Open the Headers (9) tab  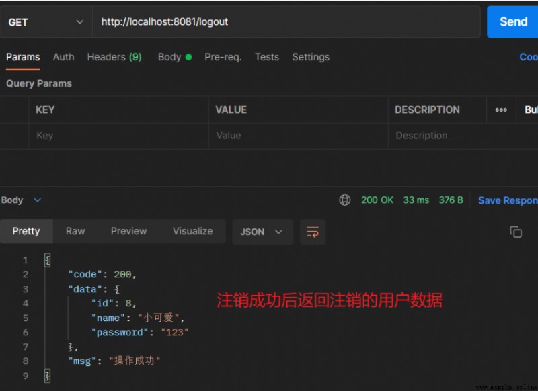pyautogui.click(x=114, y=57)
